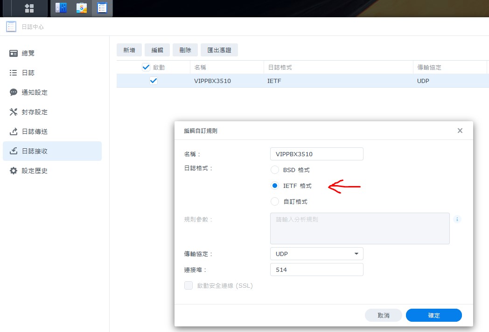Open 日誌傳送 log sending page
The image size is (489, 332).
(34, 131)
